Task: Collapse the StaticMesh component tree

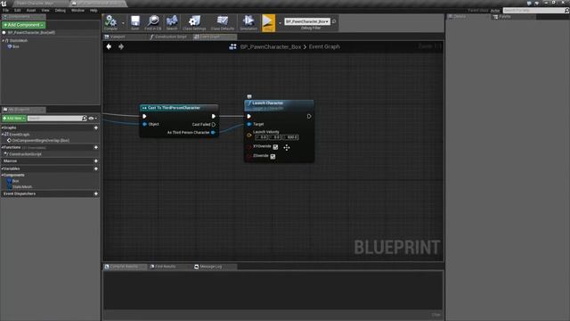Action: [4, 41]
